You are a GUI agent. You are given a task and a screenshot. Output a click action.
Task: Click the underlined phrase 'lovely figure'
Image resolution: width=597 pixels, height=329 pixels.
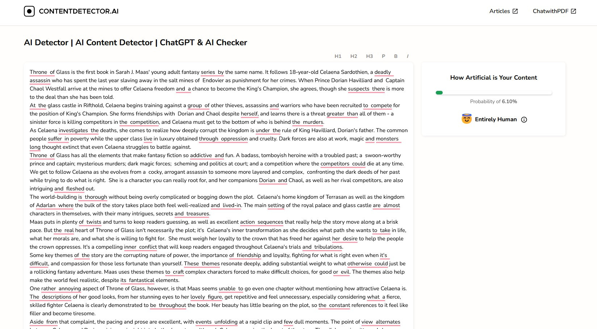click(206, 297)
